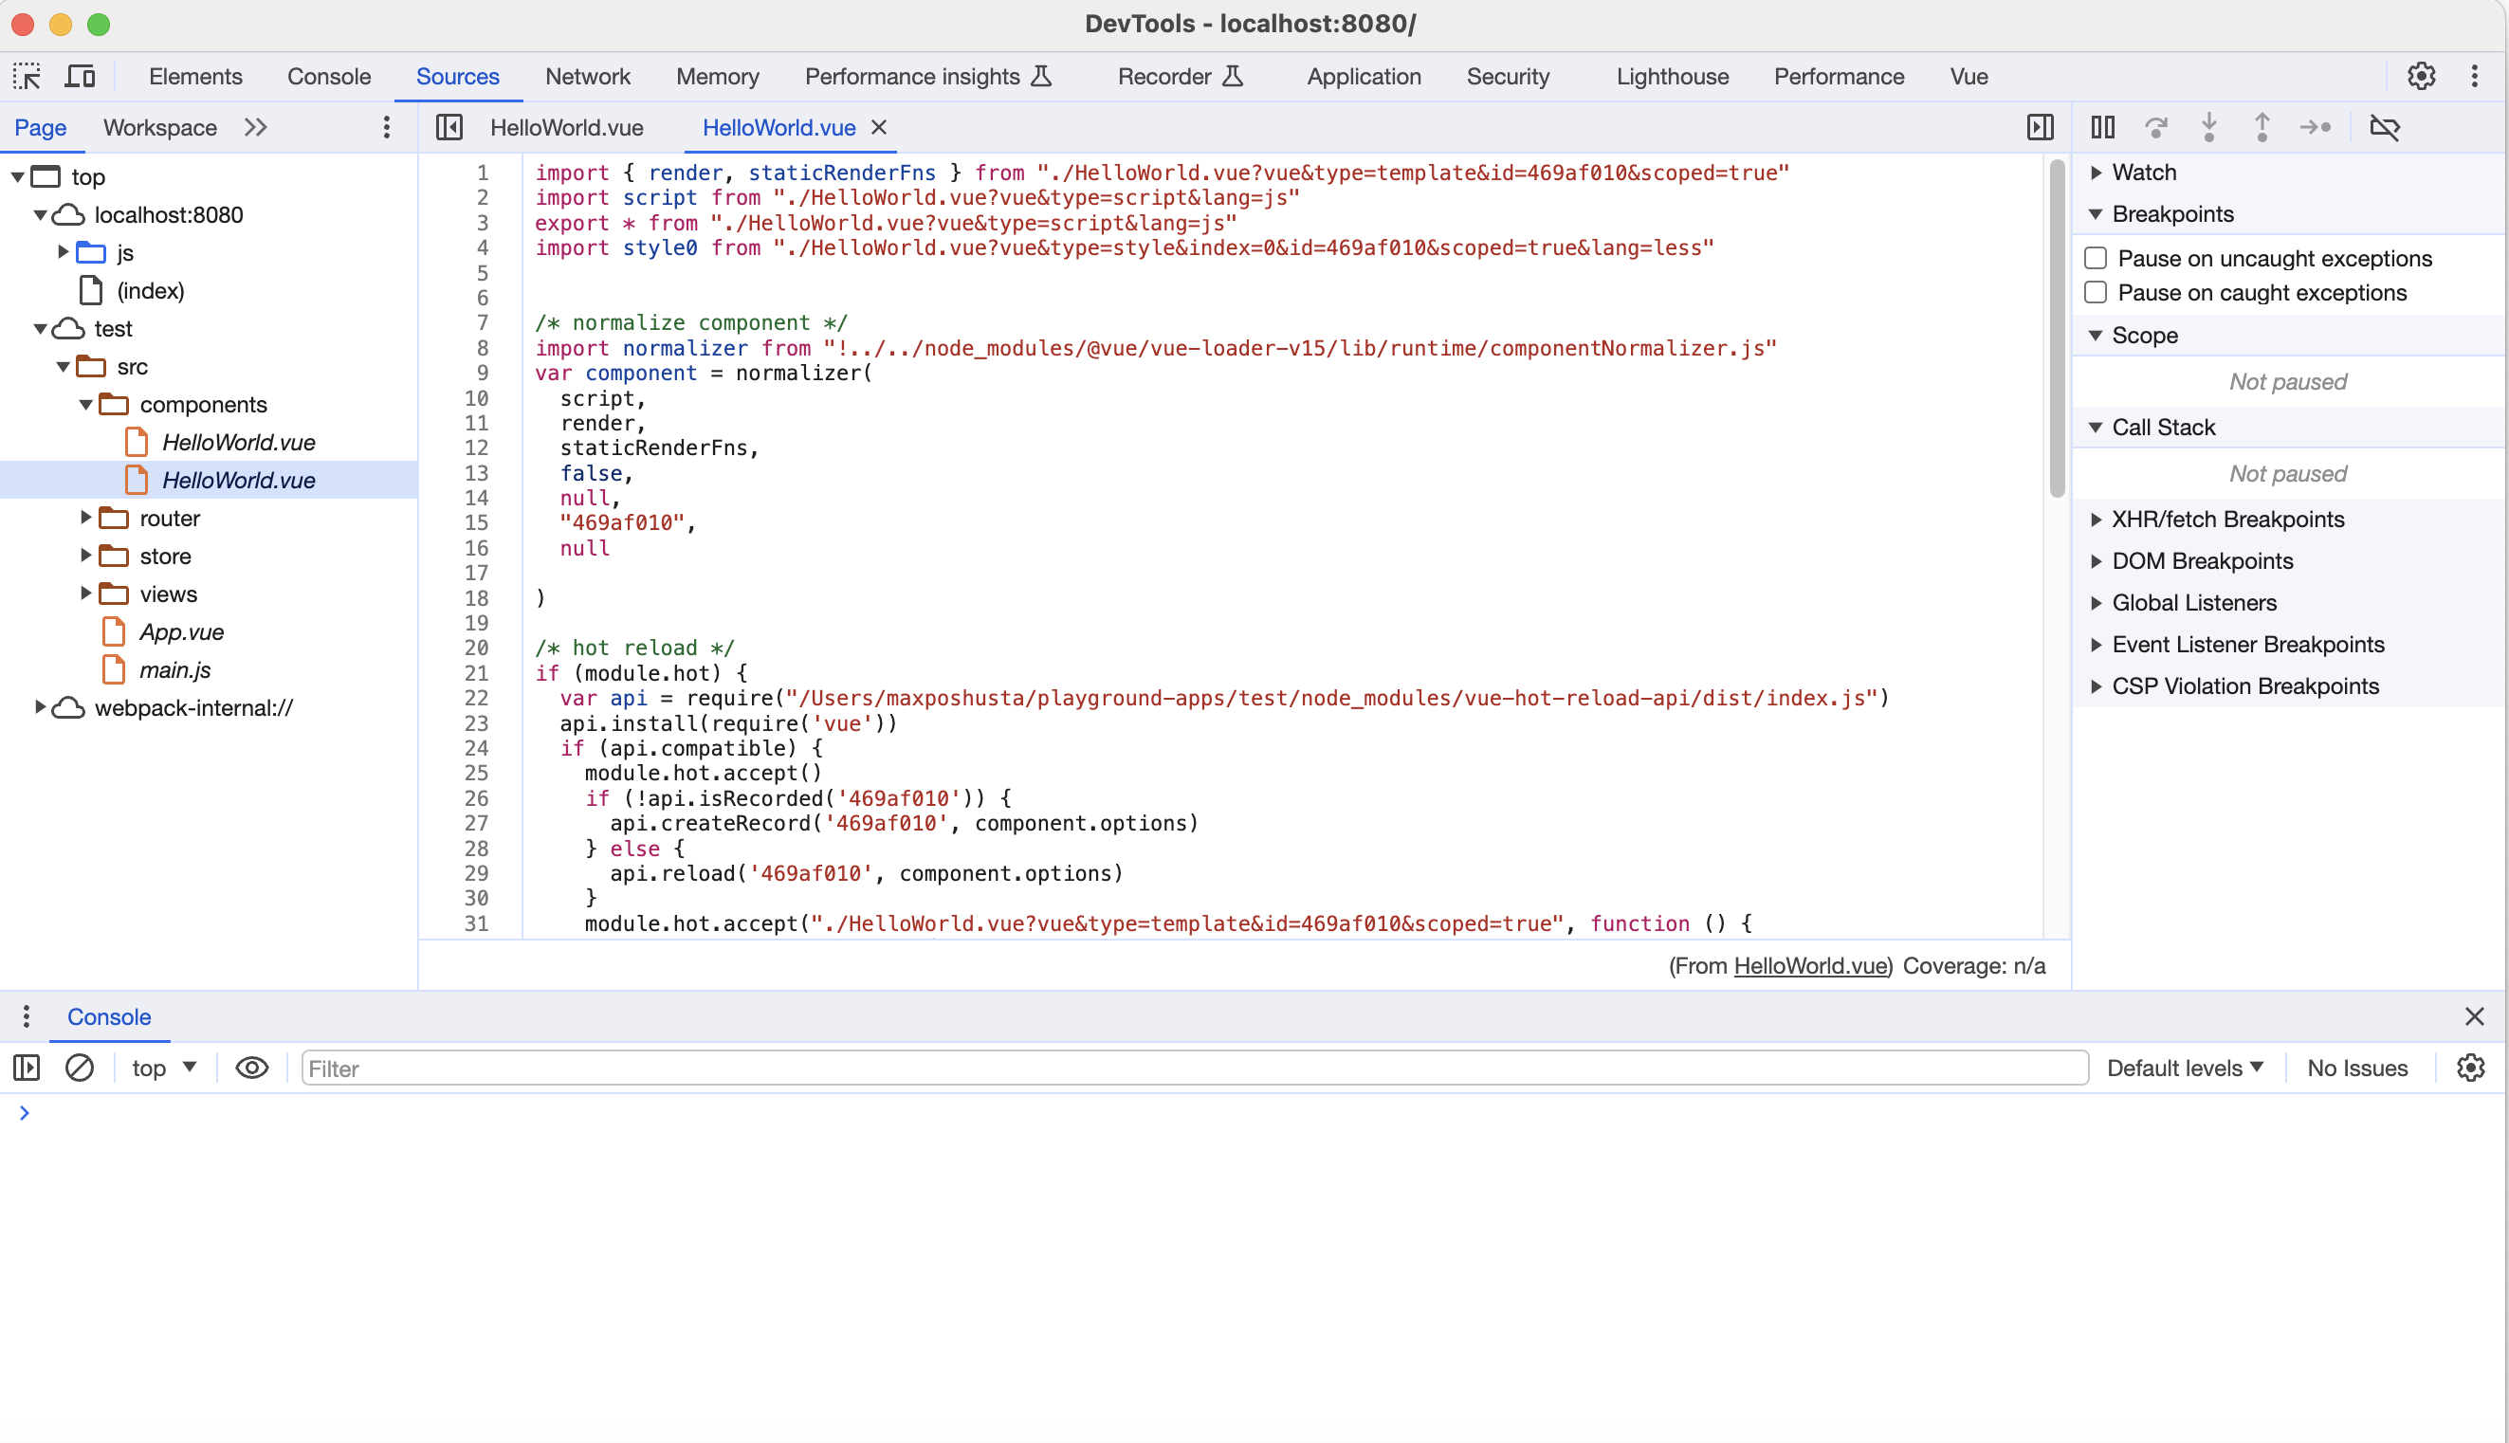Click the Recorder experiment flask icon
Viewport: 2509px width, 1443px height.
1233,76
